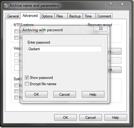This screenshot has height=128, width=134.
Task: Toggle the first NTFS options checkbox
Action: (x=16, y=31)
